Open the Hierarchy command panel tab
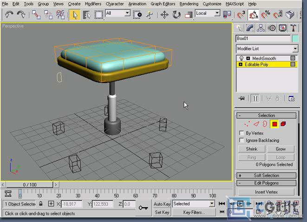The width and height of the screenshot is (307, 222). point(261,28)
